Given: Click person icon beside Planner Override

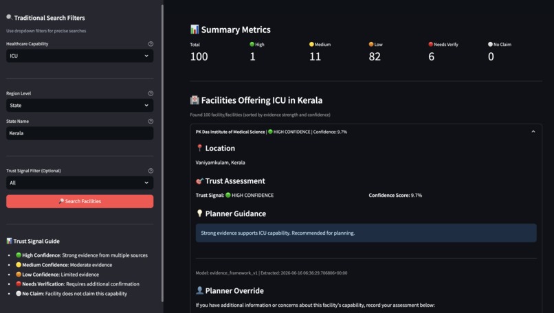Looking at the screenshot, I should coord(199,290).
